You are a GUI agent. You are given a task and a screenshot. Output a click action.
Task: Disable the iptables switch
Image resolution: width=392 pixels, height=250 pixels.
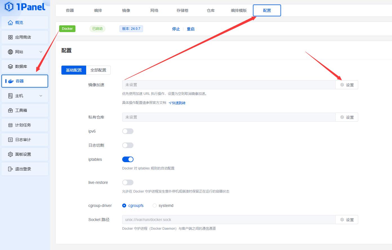point(128,159)
